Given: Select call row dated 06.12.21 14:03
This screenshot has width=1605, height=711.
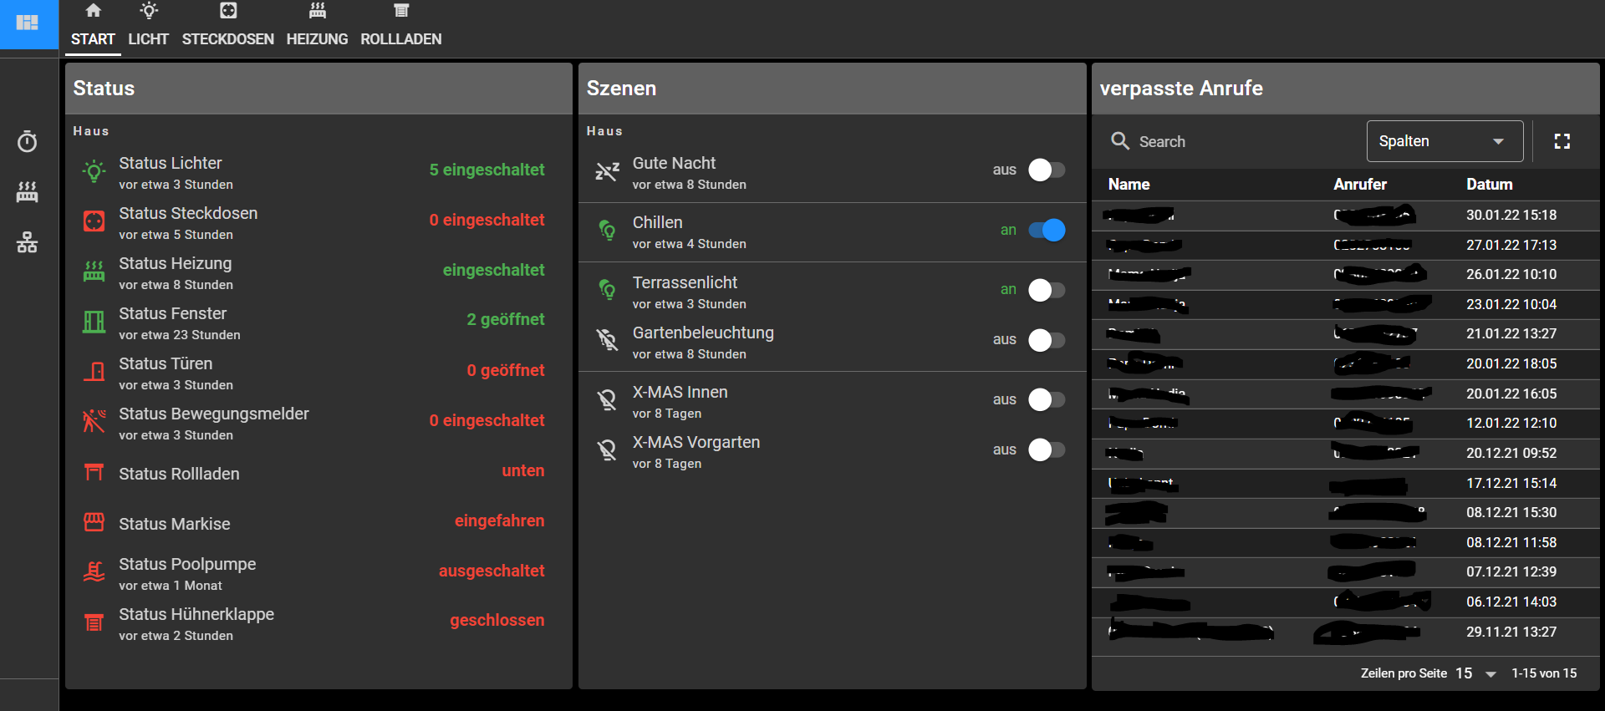Looking at the screenshot, I should (x=1345, y=602).
